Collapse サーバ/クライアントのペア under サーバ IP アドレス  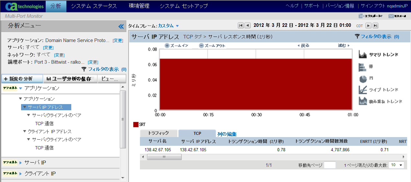pos(29,115)
